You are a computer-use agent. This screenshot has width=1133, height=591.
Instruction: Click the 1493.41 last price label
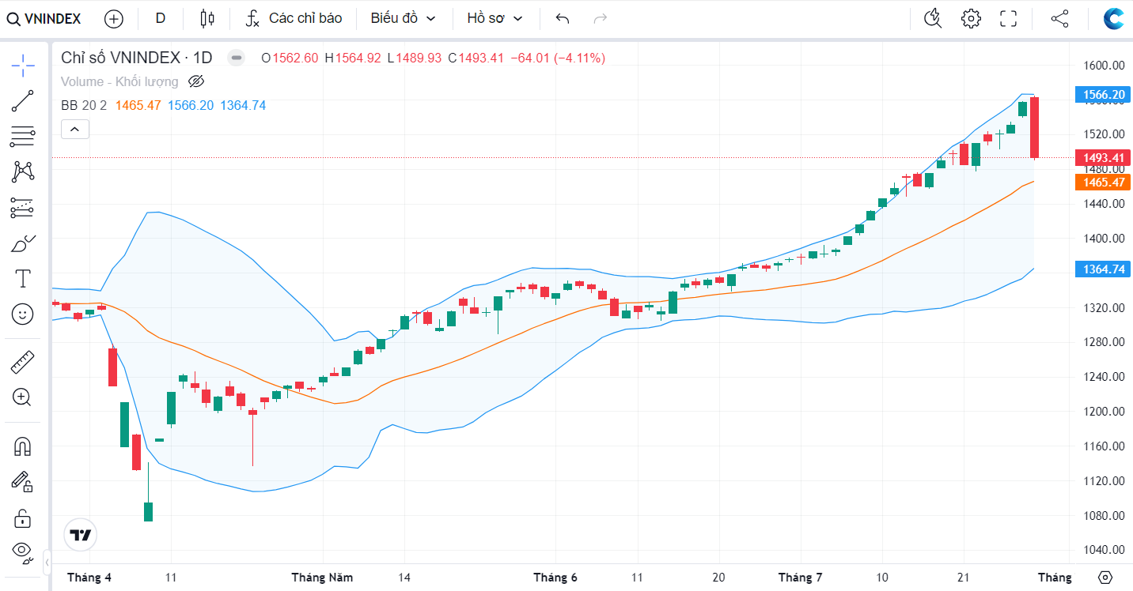point(1103,157)
